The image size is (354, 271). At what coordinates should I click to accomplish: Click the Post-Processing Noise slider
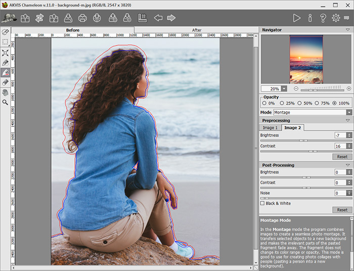[x=306, y=198]
